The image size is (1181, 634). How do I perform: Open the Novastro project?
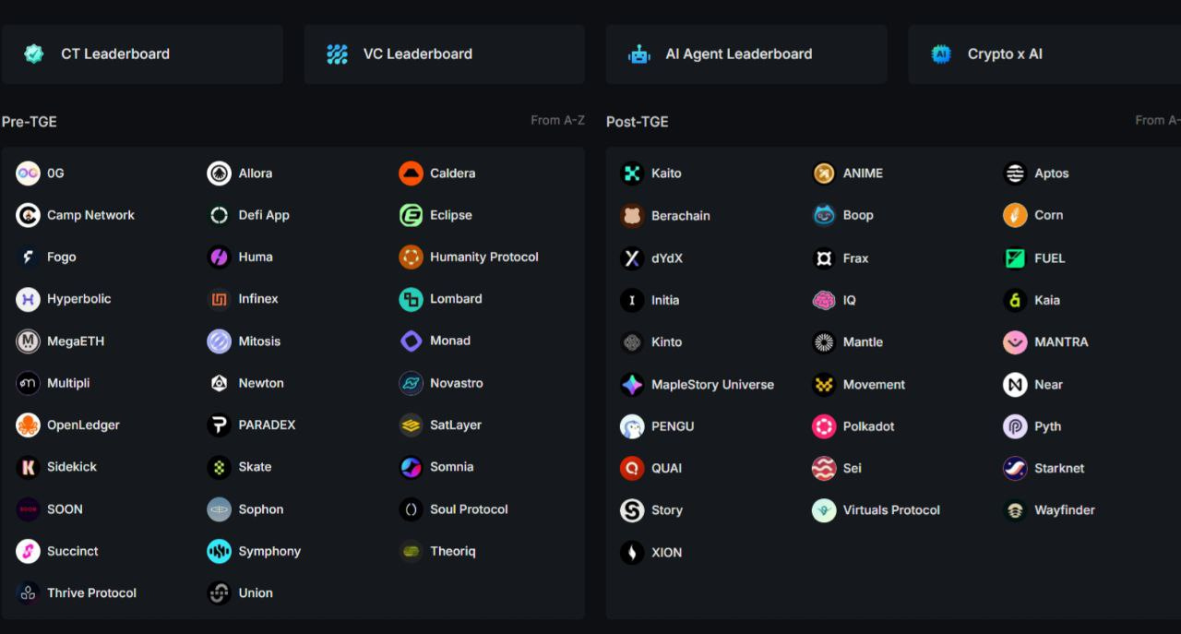click(441, 383)
